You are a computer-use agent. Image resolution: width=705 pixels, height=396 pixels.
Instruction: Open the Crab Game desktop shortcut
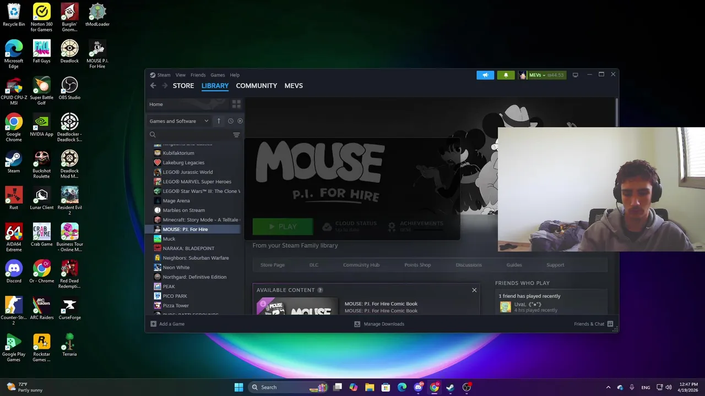coord(42,235)
